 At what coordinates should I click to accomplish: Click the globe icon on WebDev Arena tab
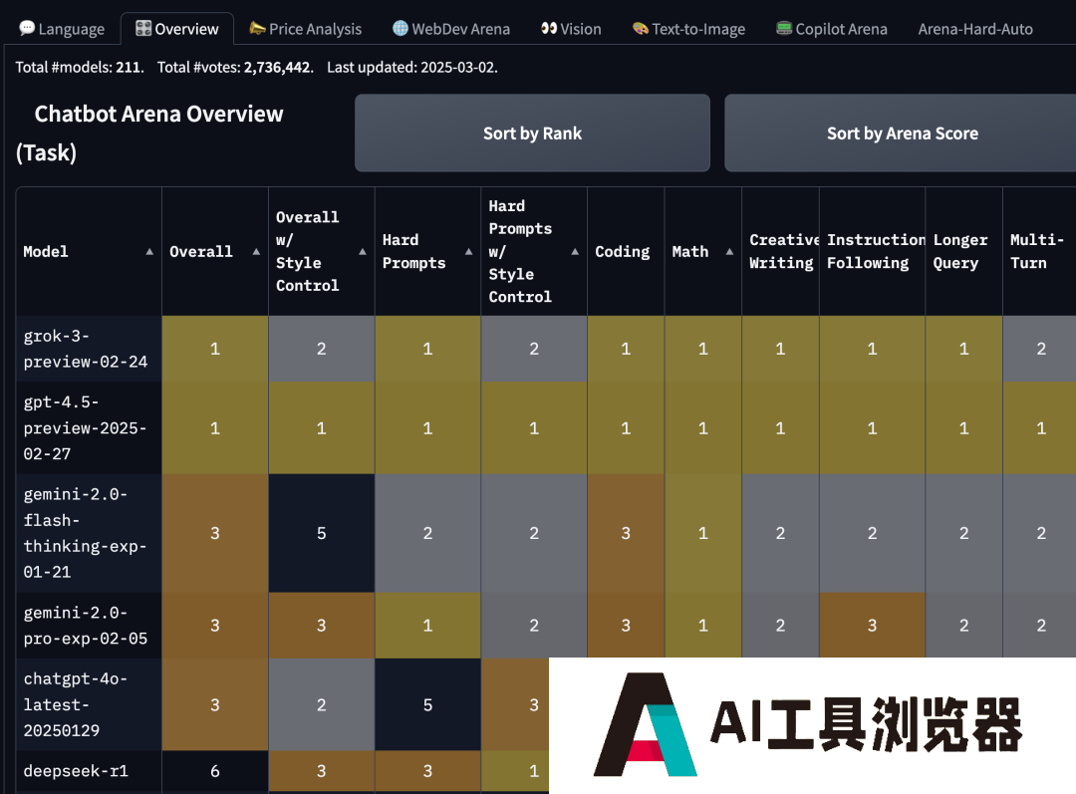(401, 28)
